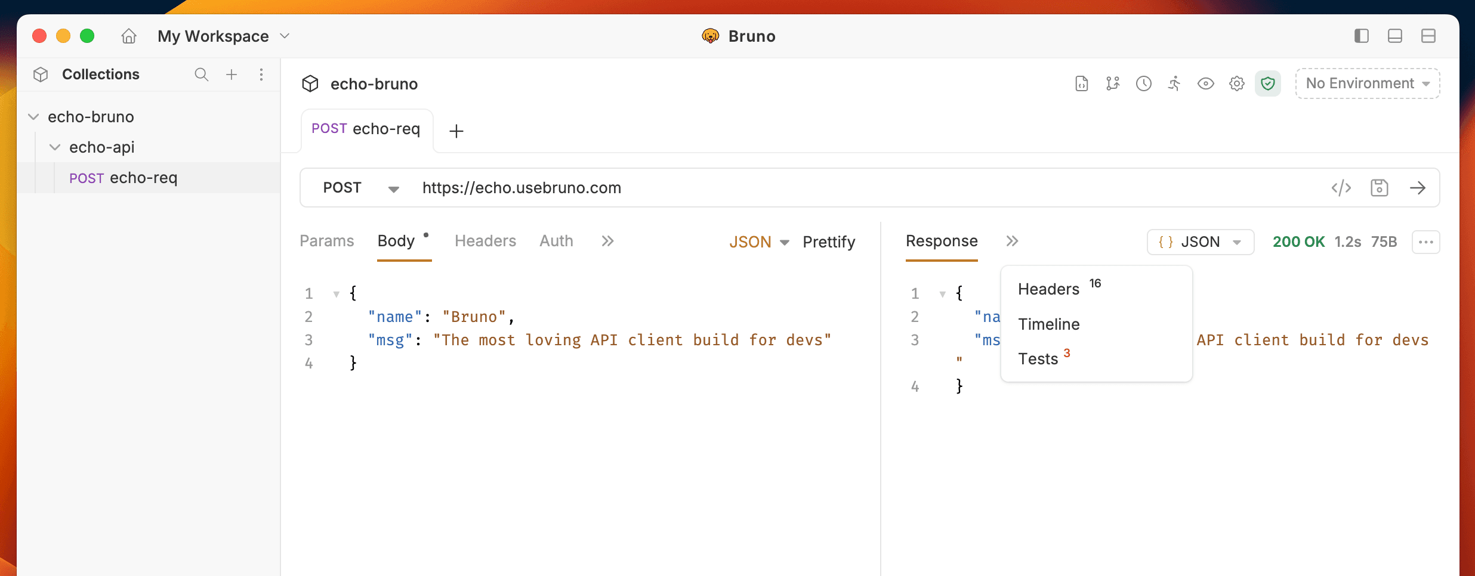Viewport: 1475px width, 576px height.
Task: Toggle the eye visibility icon in toolbar
Action: pyautogui.click(x=1205, y=83)
